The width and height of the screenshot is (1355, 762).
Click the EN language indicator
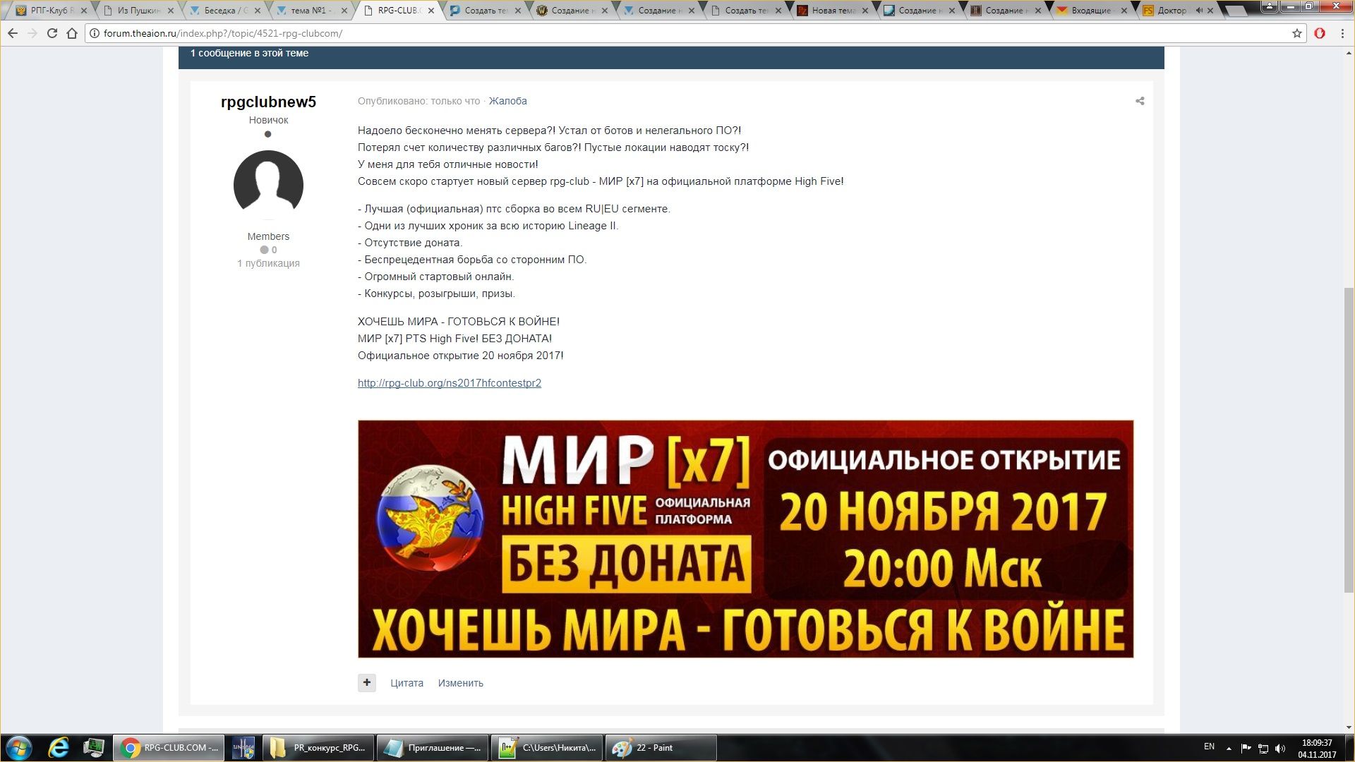pyautogui.click(x=1209, y=746)
